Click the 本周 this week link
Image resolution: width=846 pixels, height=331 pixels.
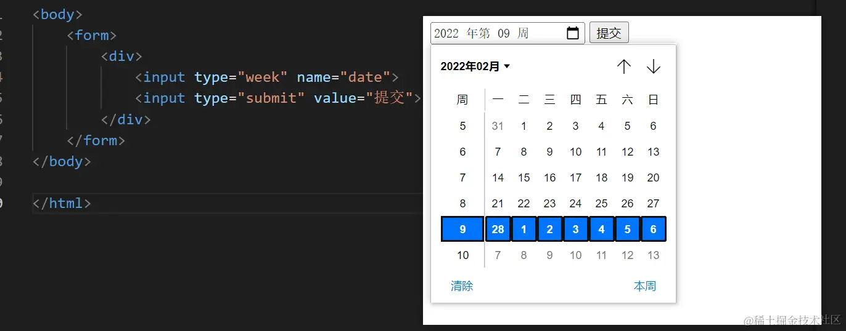tap(645, 286)
